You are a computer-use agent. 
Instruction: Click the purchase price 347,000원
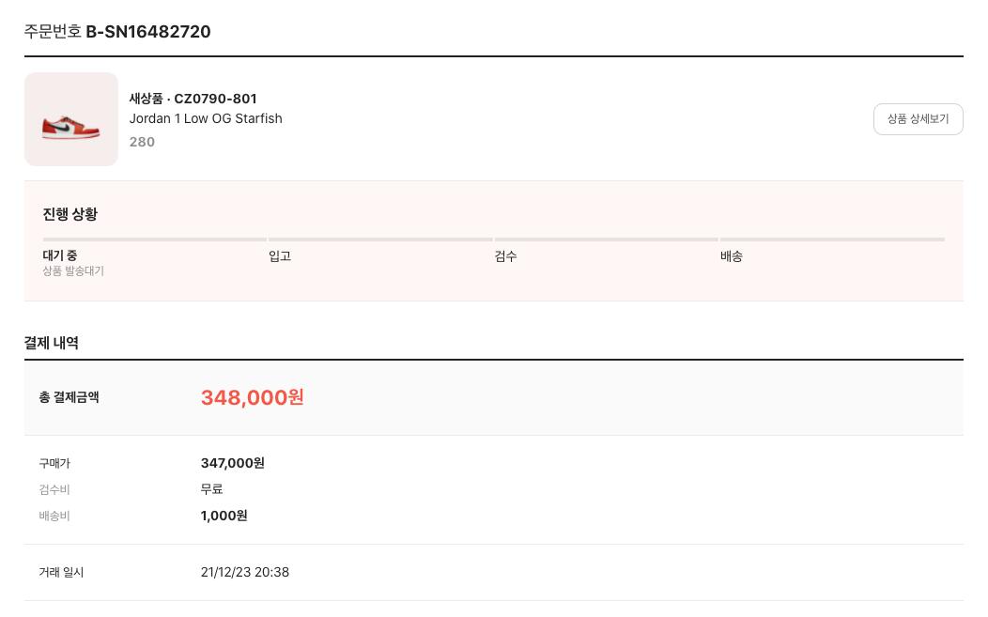click(x=233, y=463)
